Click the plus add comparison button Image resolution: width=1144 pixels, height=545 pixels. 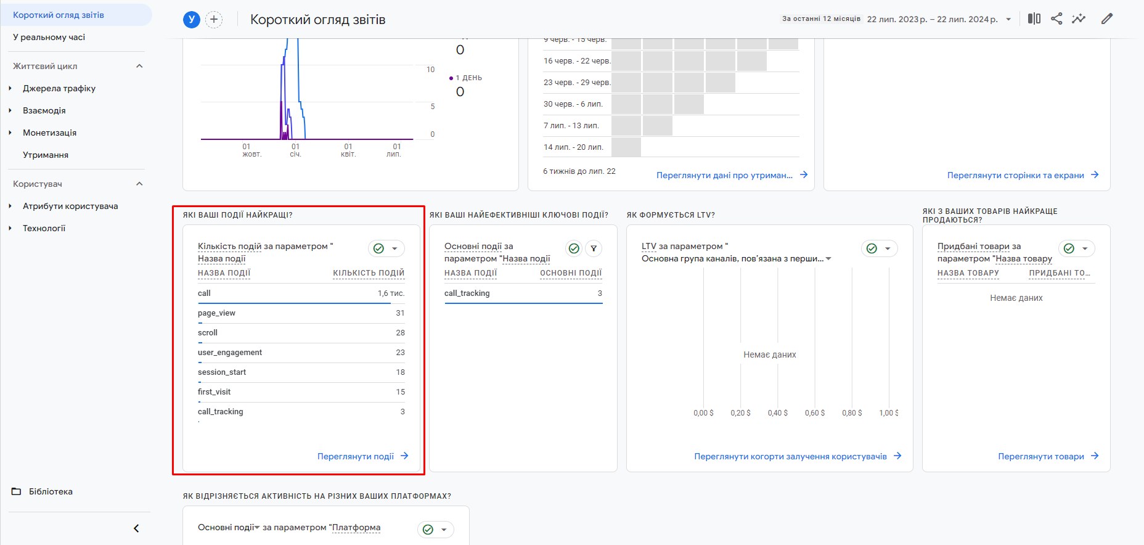[214, 19]
